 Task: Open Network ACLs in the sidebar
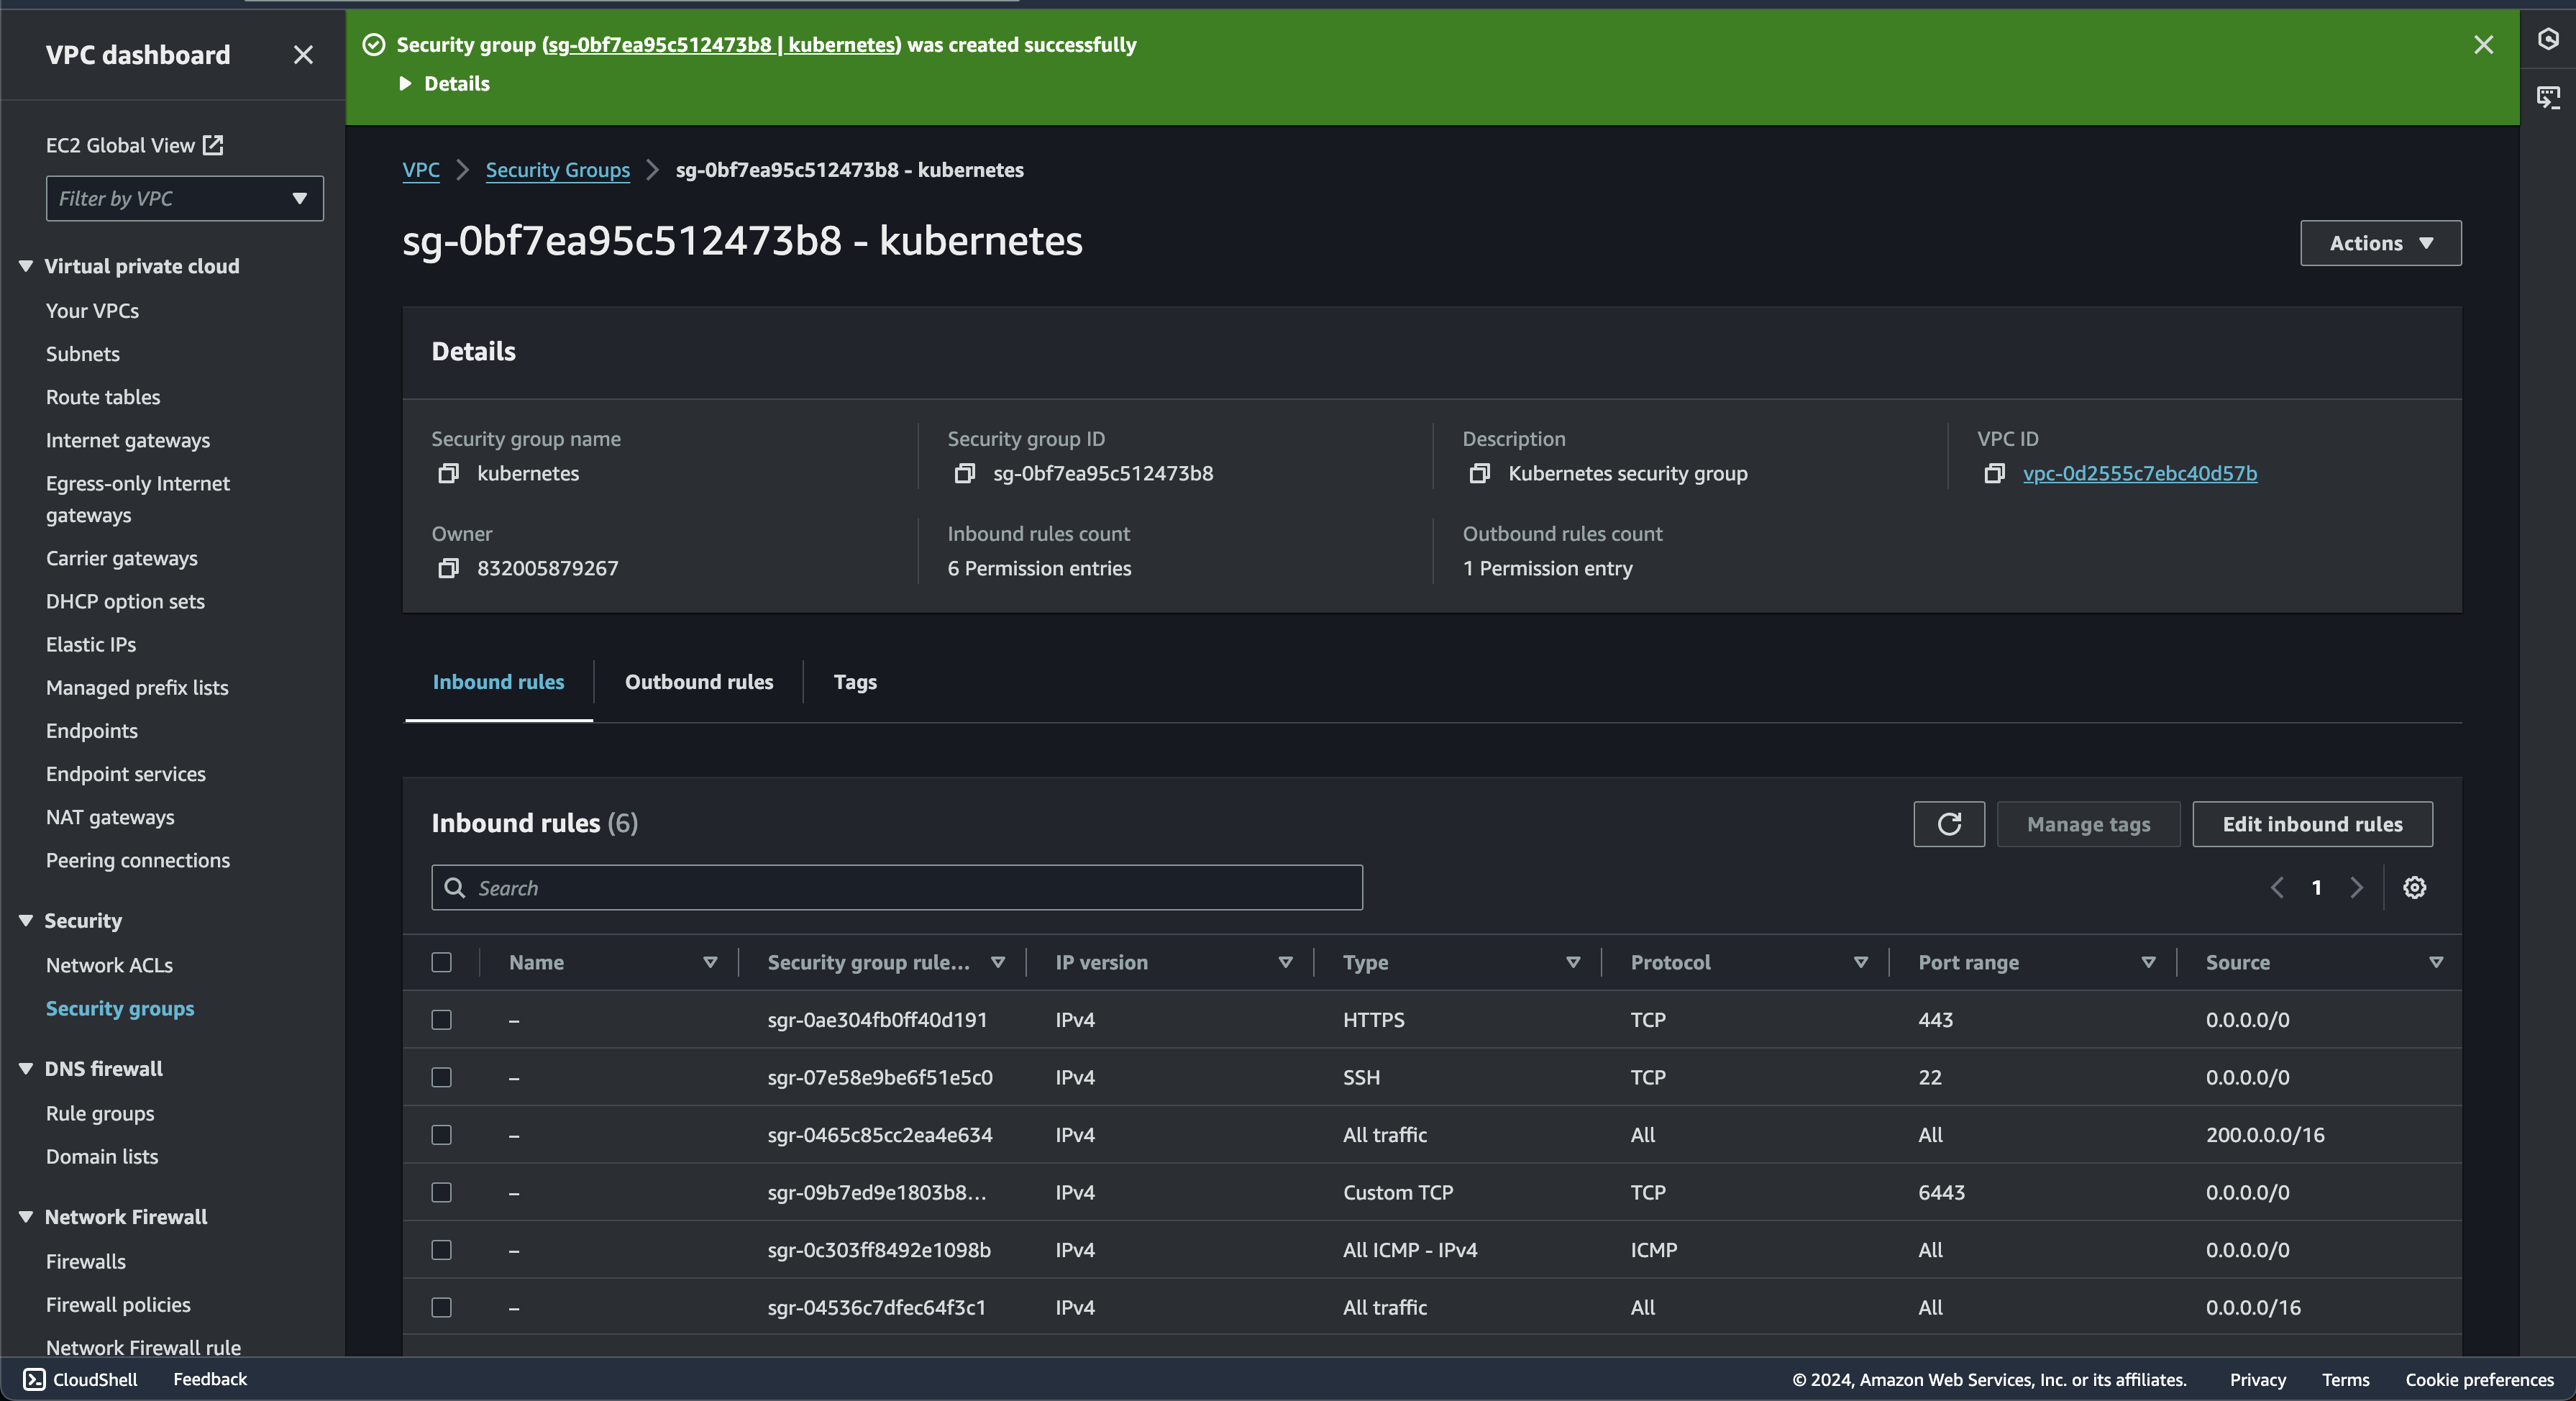(109, 965)
